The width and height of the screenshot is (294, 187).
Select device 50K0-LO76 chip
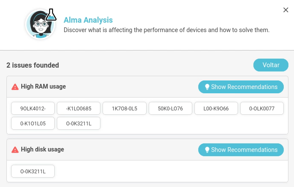(170, 108)
